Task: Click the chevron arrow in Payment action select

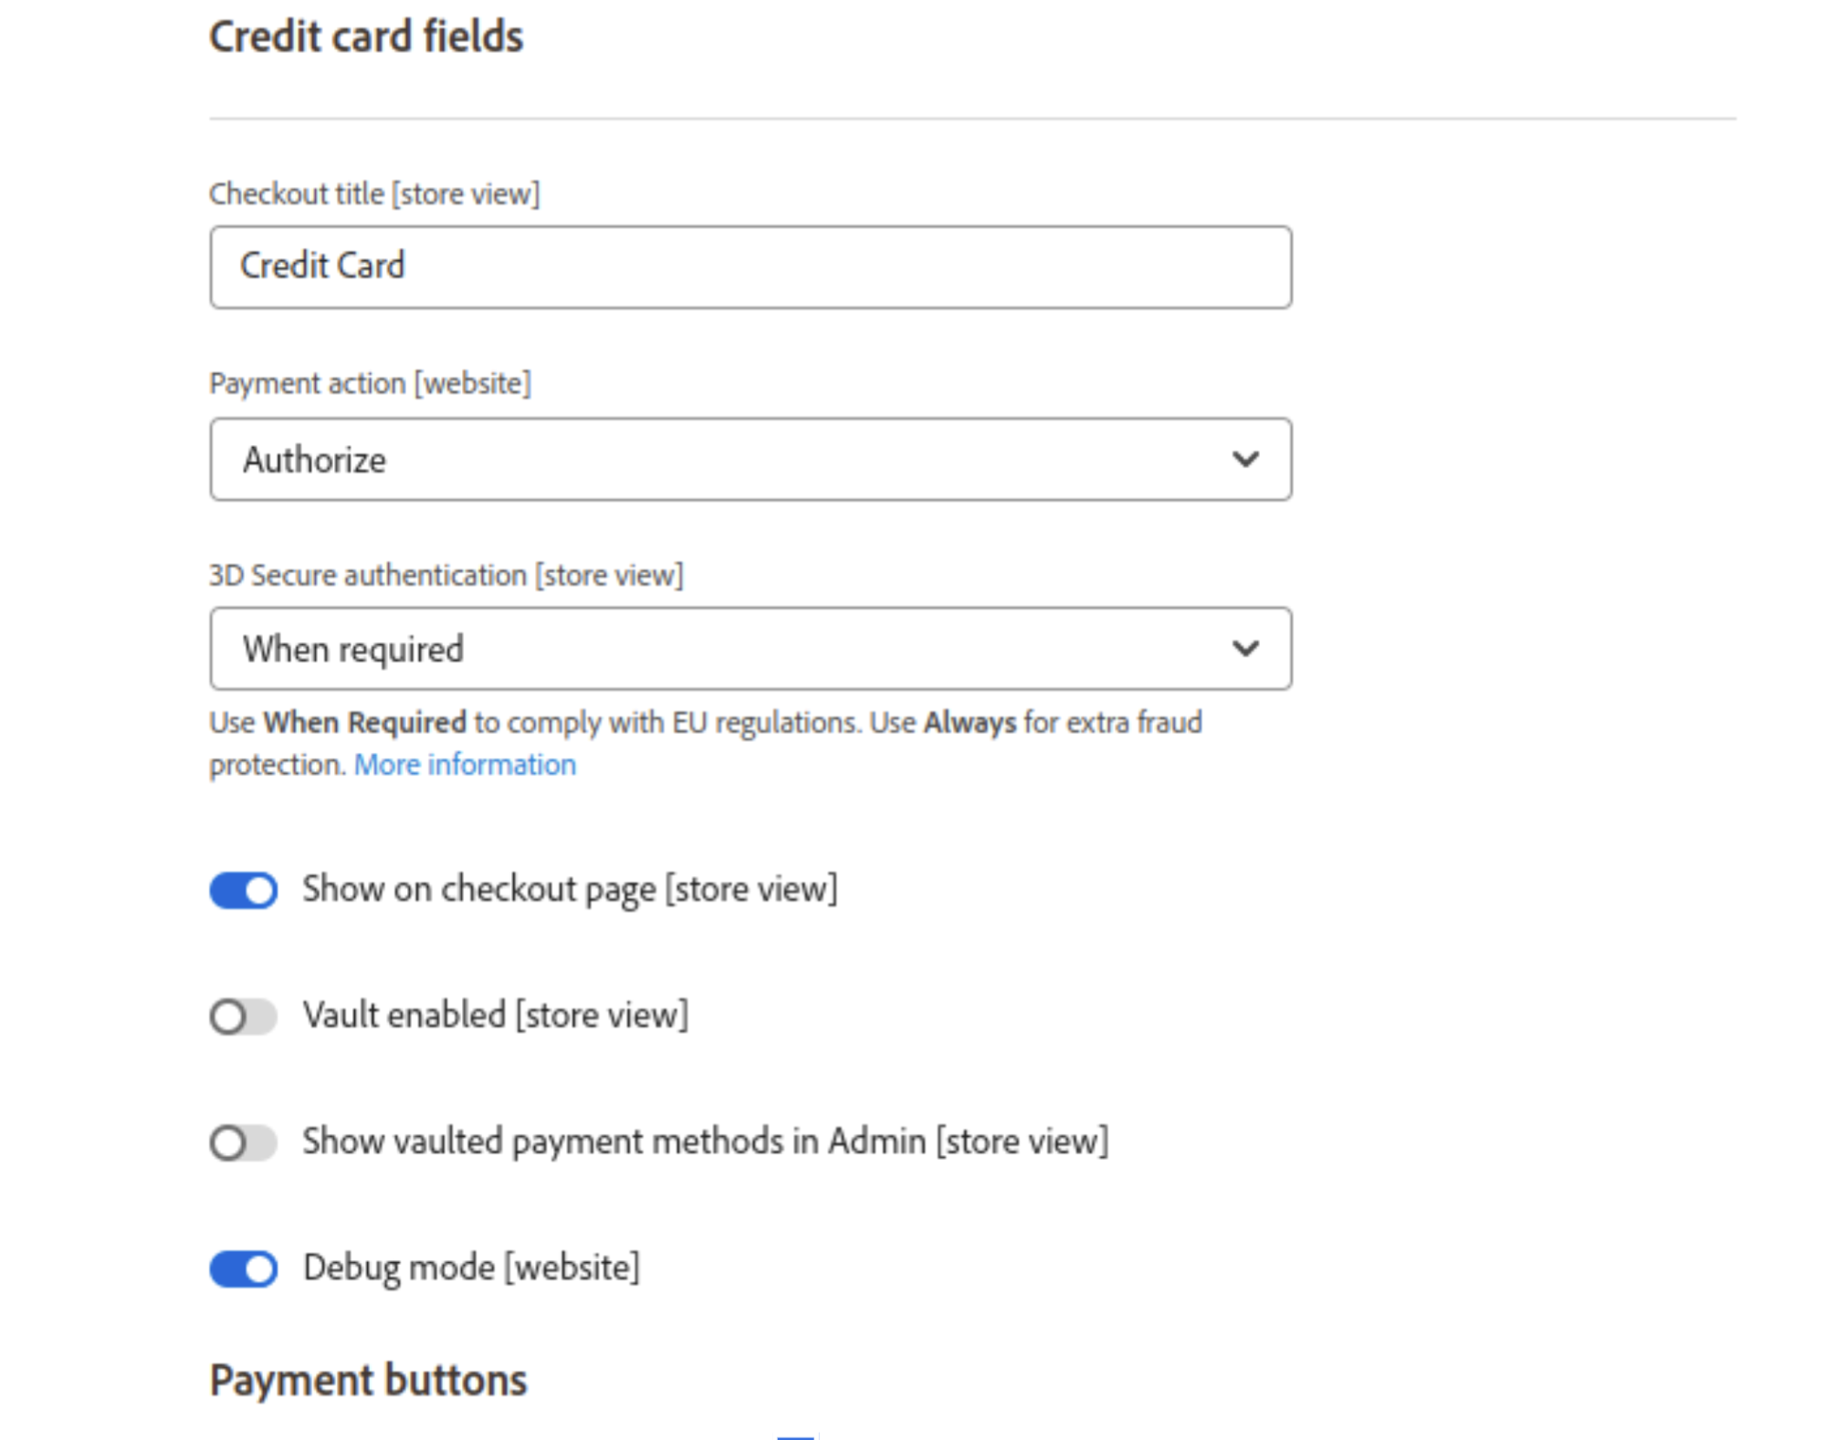Action: (1245, 459)
